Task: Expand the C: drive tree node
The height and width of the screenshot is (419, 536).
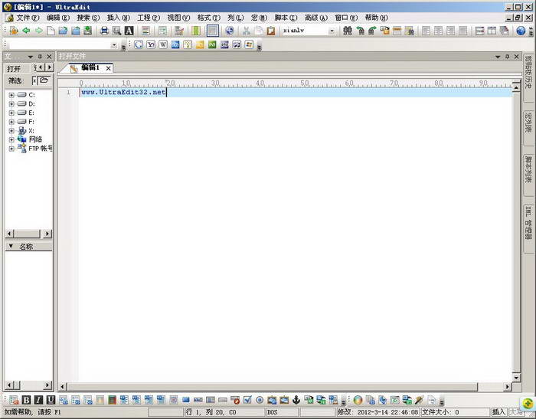Action: click(x=11, y=95)
